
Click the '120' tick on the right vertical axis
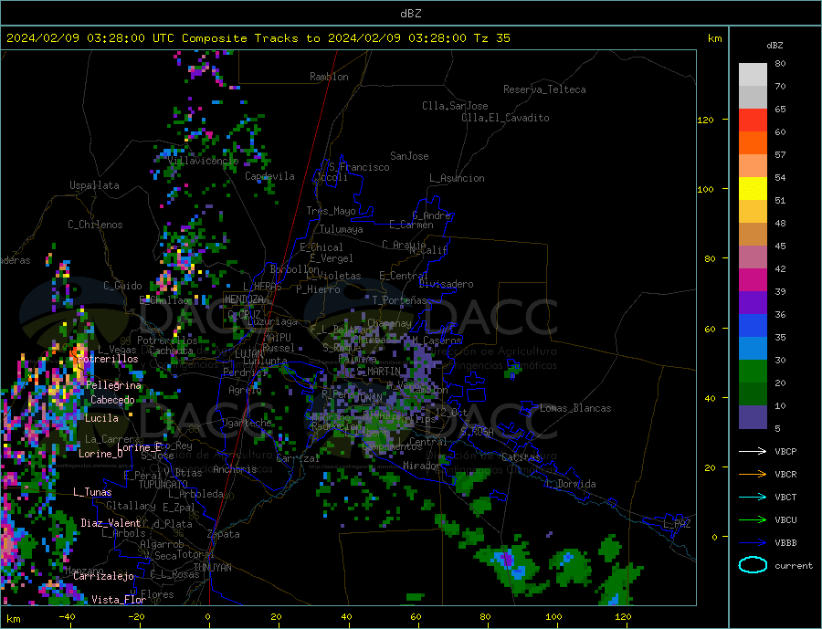[x=706, y=120]
